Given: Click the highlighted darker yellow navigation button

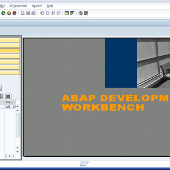Looking at the screenshot, I should click(10, 51).
